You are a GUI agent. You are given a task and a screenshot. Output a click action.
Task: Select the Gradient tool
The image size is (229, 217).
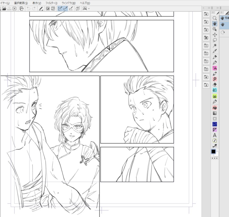pyautogui.click(x=214, y=113)
